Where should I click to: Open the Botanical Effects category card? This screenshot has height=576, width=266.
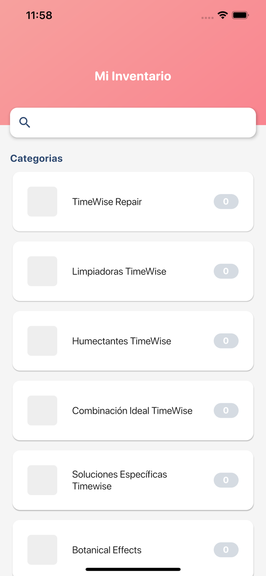[133, 550]
